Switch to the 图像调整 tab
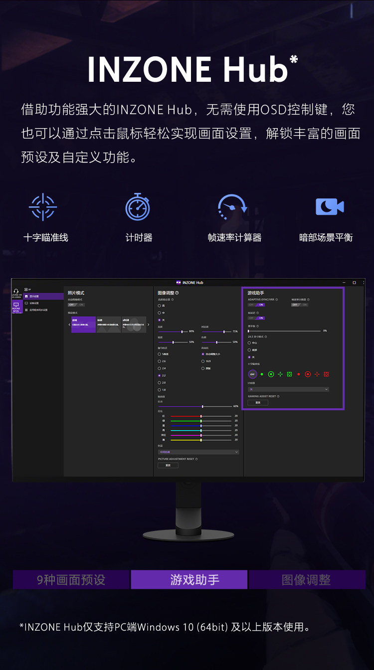 (307, 580)
